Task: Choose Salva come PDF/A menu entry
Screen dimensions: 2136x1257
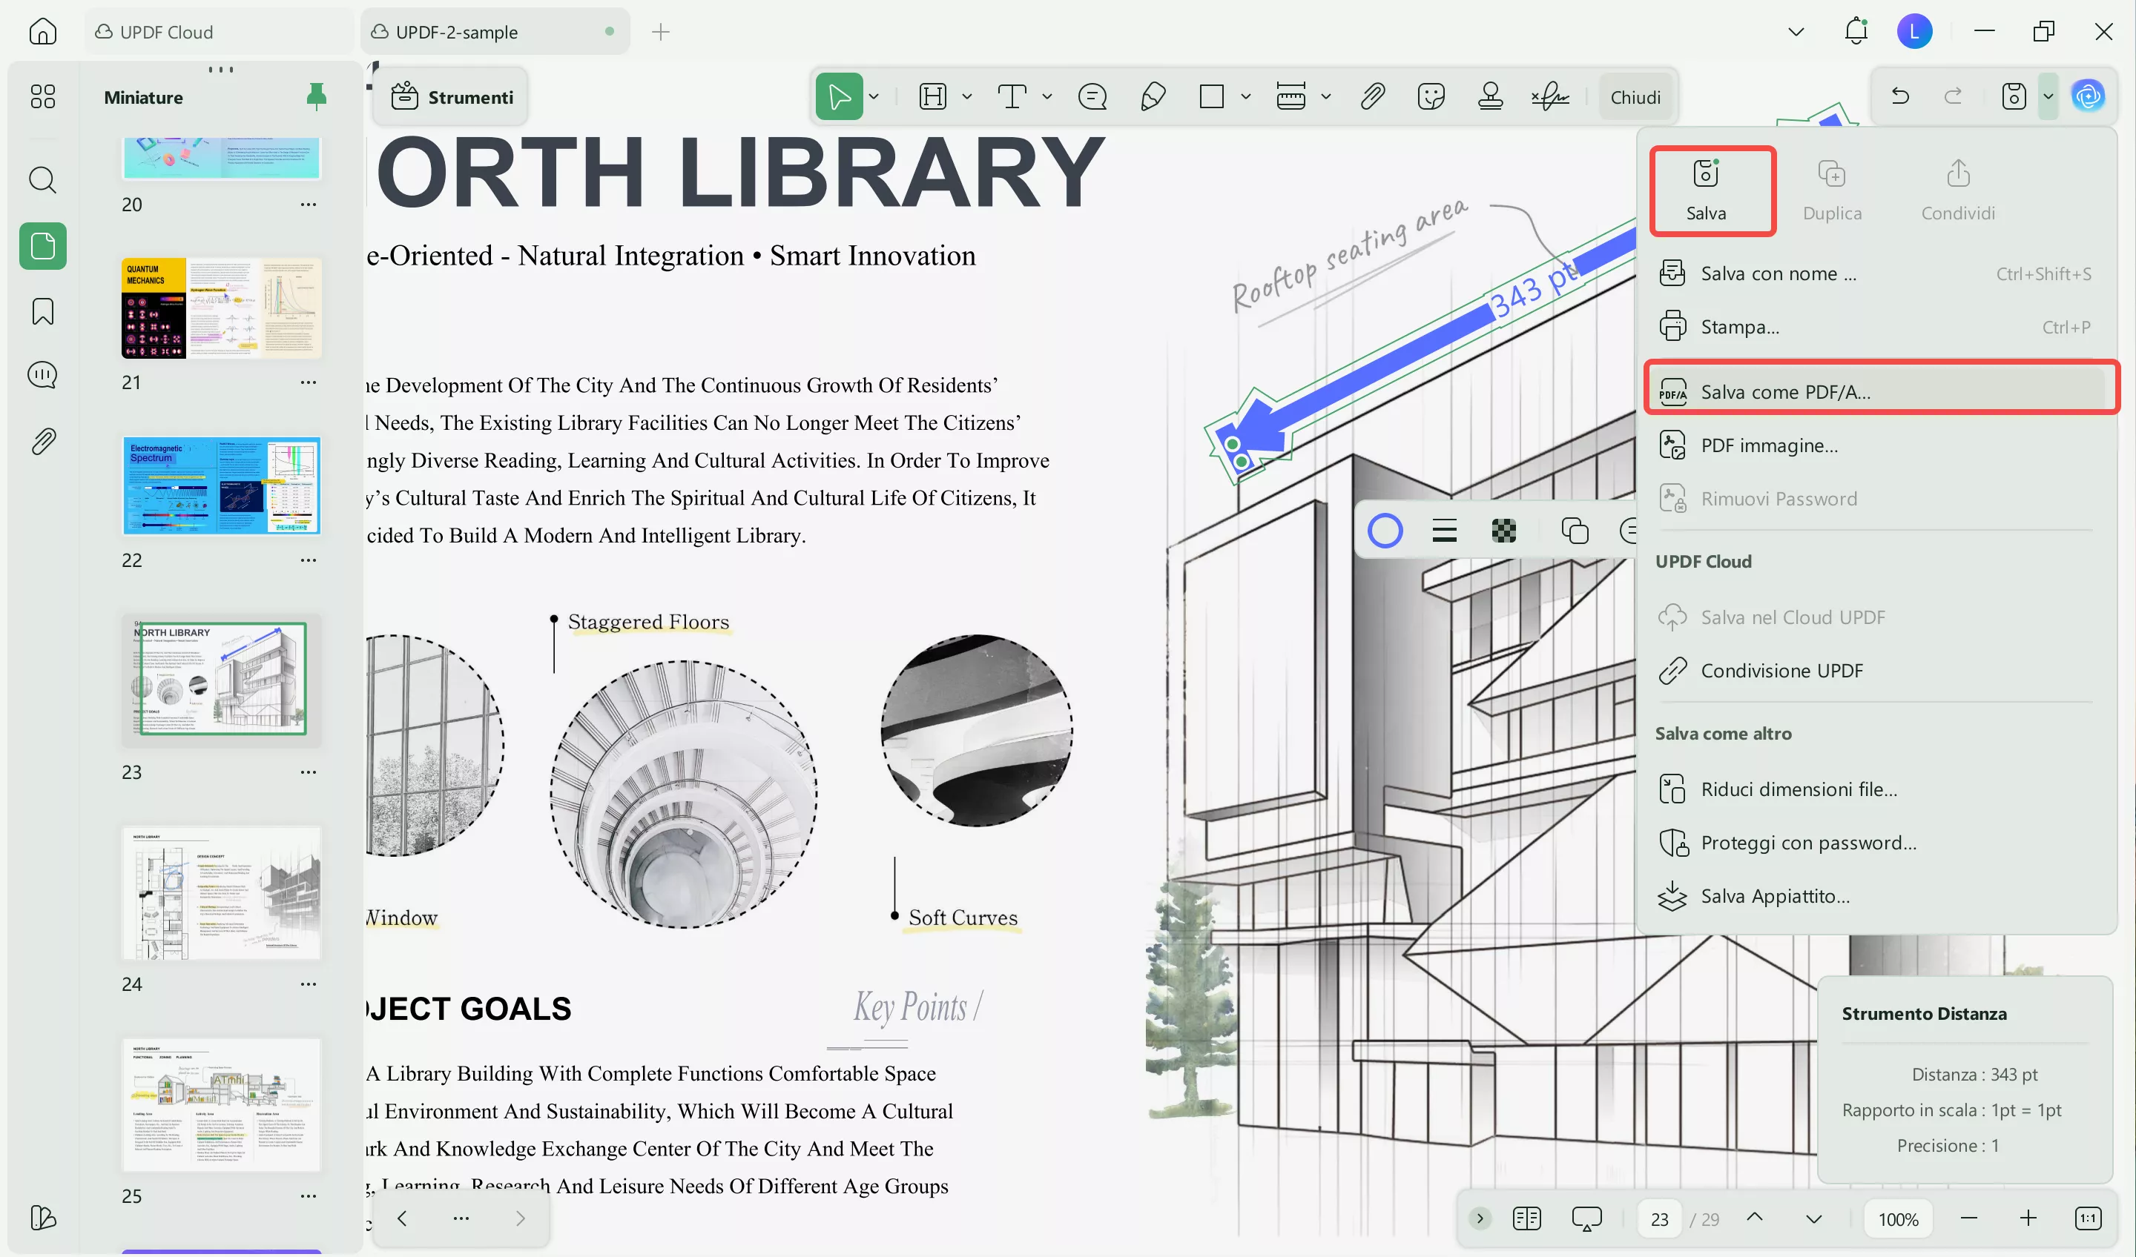Action: (x=1785, y=392)
